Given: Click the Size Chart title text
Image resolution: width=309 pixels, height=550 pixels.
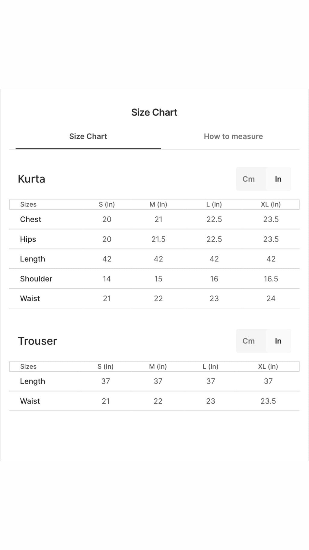Looking at the screenshot, I should tap(154, 112).
